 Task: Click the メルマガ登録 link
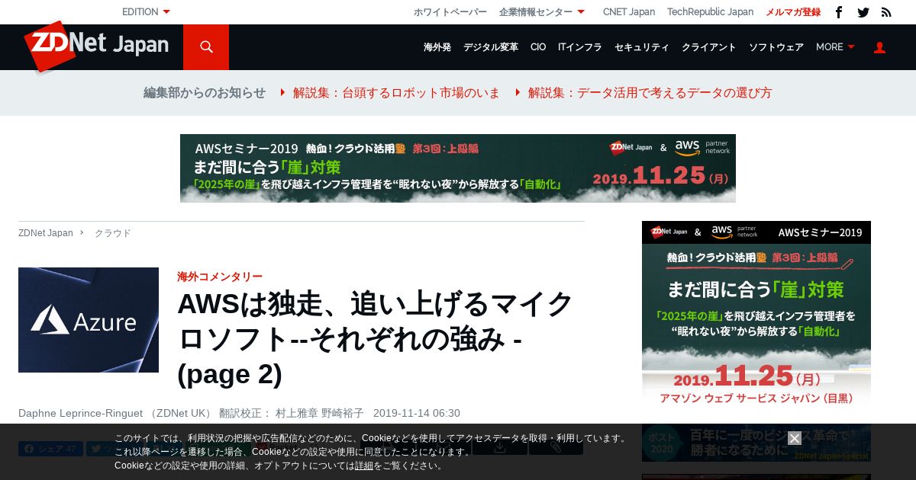793,11
